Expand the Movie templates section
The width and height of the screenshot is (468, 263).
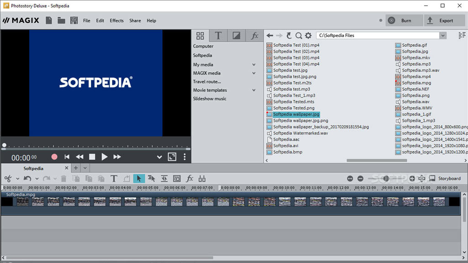pyautogui.click(x=254, y=90)
